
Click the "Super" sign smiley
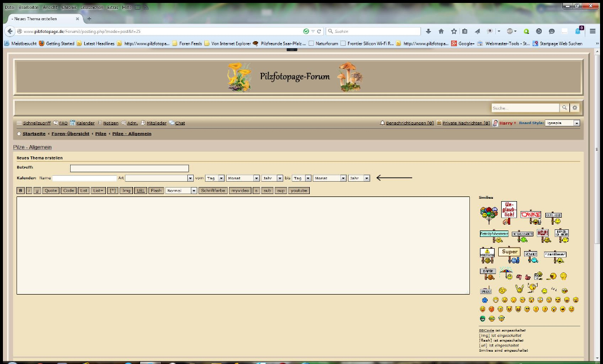509,254
